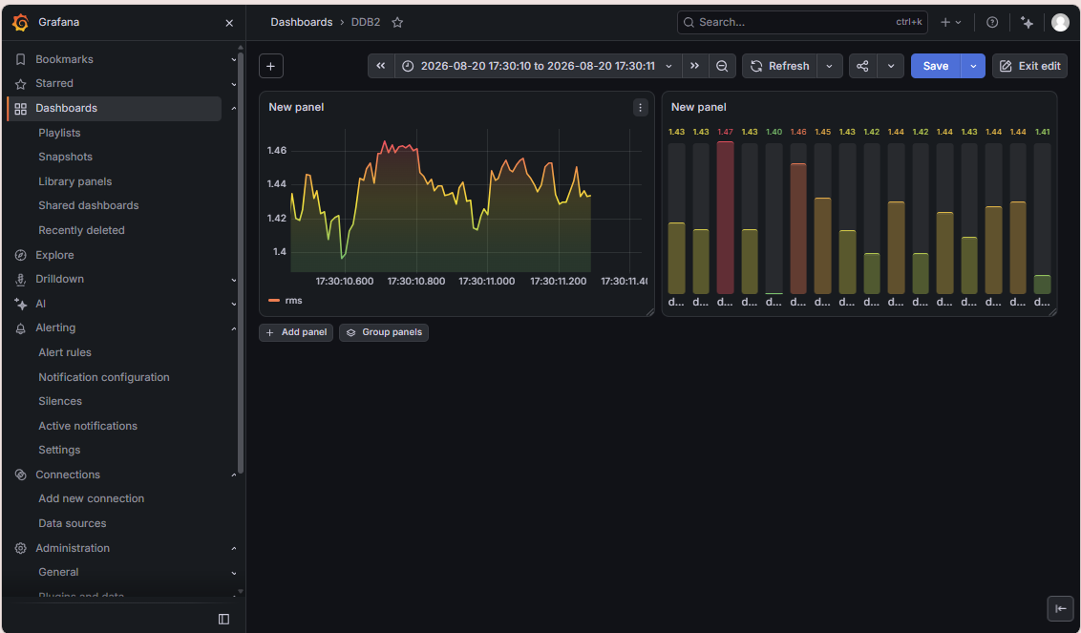
Task: Close the sidebar navigation menu
Action: tap(229, 23)
